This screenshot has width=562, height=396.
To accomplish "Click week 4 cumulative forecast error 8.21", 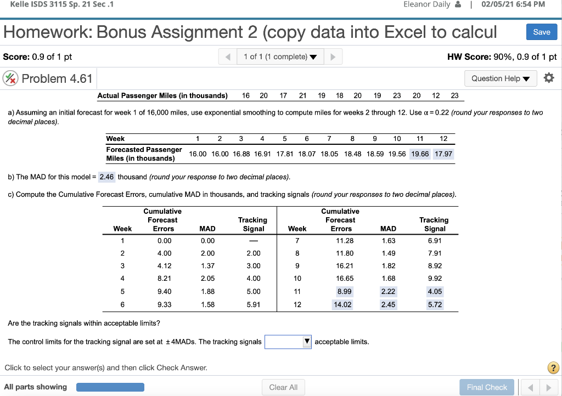I will tap(164, 278).
